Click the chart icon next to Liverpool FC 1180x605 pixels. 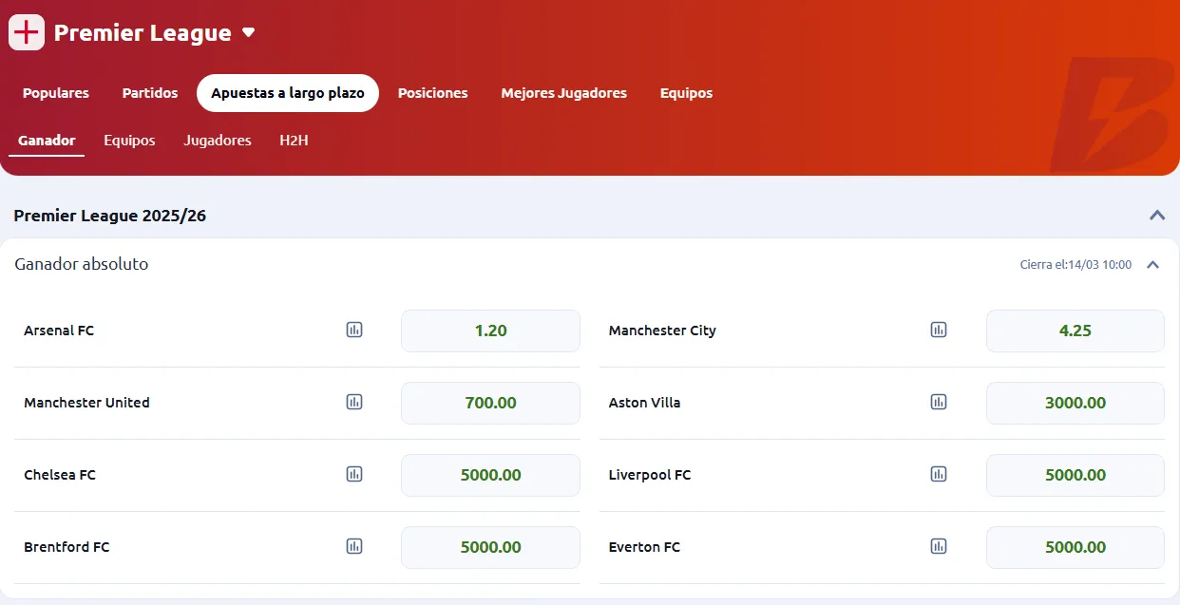coord(939,475)
